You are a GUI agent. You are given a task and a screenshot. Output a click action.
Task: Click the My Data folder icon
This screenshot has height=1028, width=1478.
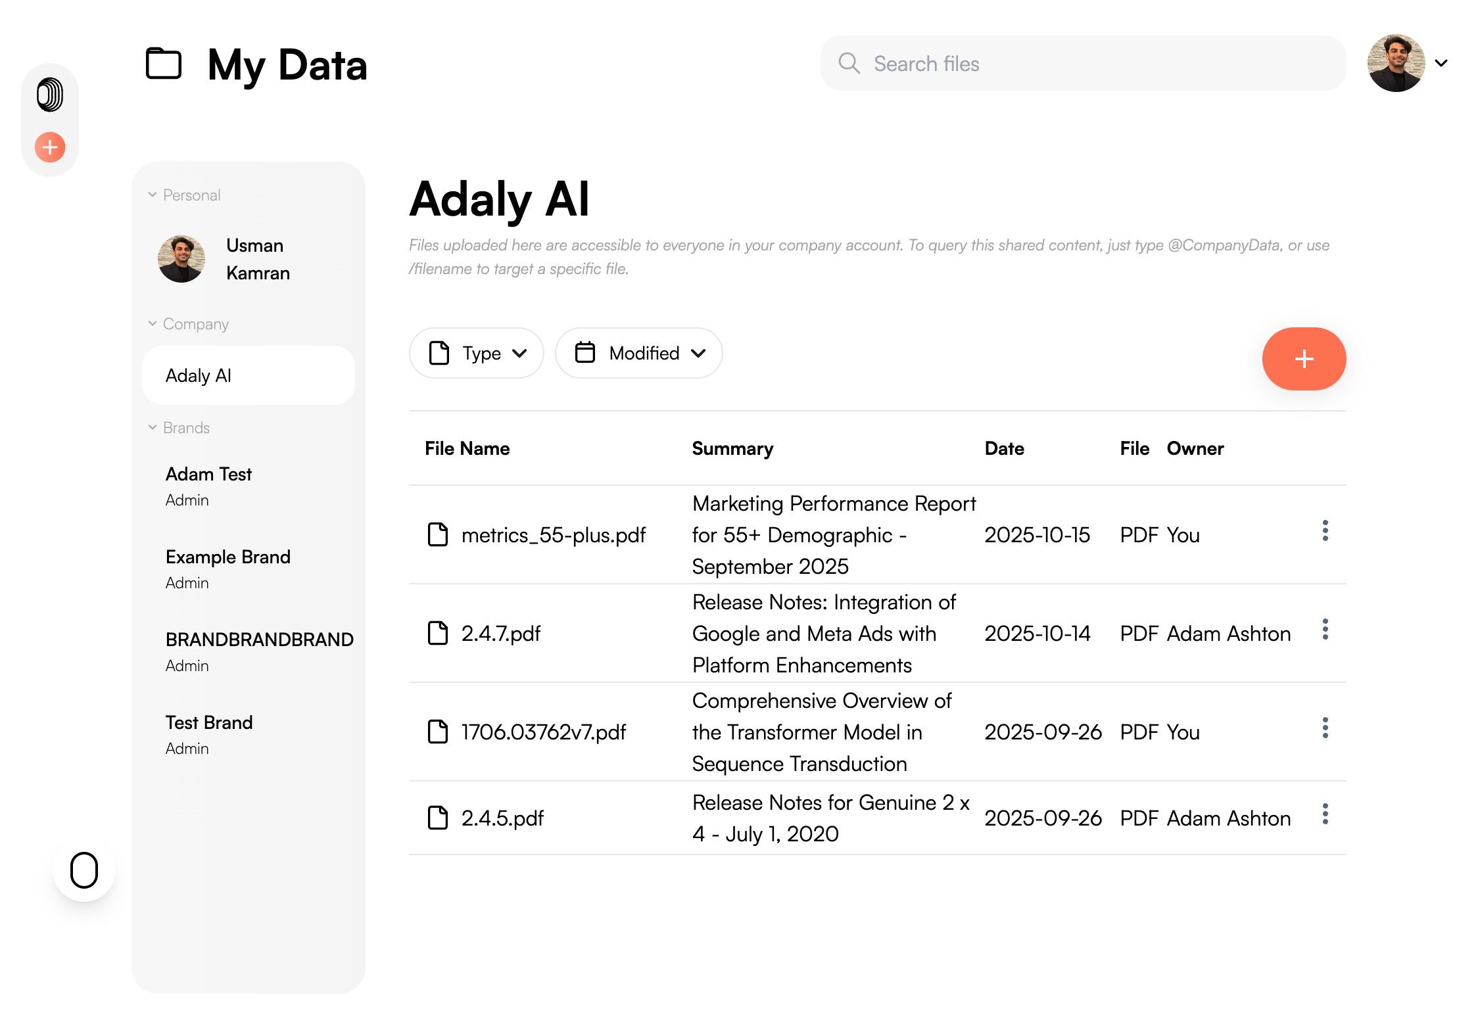tap(164, 64)
